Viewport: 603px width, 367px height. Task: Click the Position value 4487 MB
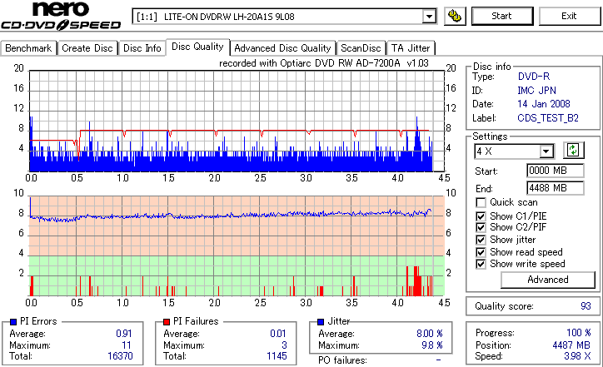click(x=571, y=345)
